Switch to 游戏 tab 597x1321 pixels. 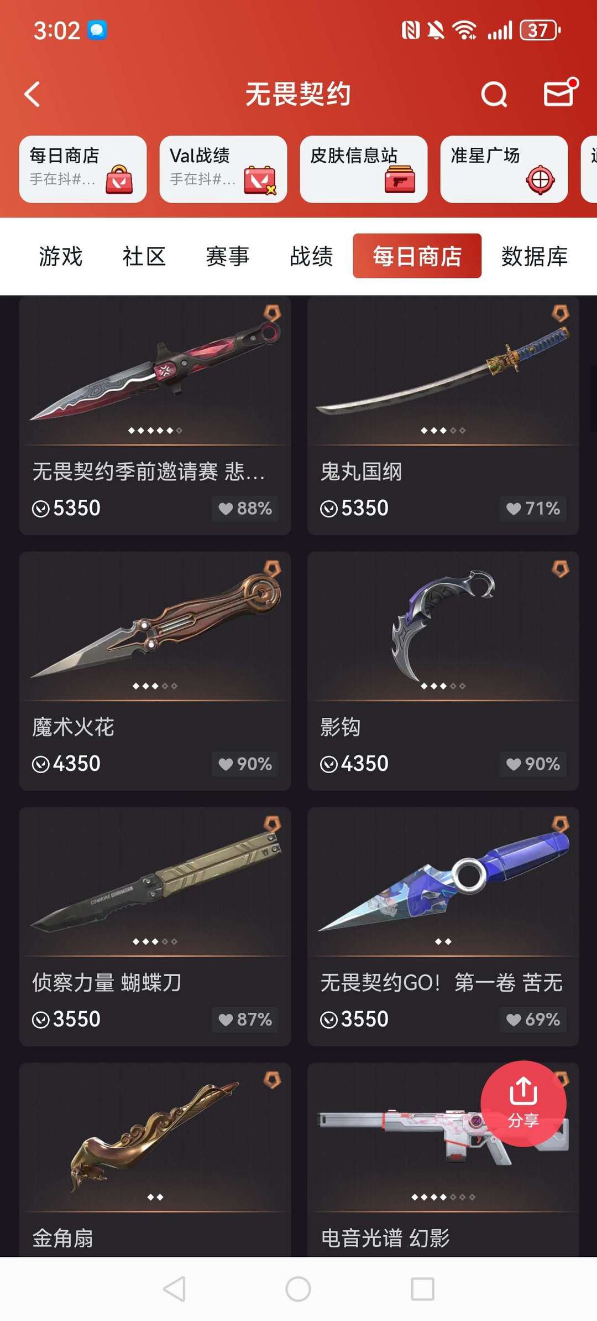pyautogui.click(x=61, y=256)
